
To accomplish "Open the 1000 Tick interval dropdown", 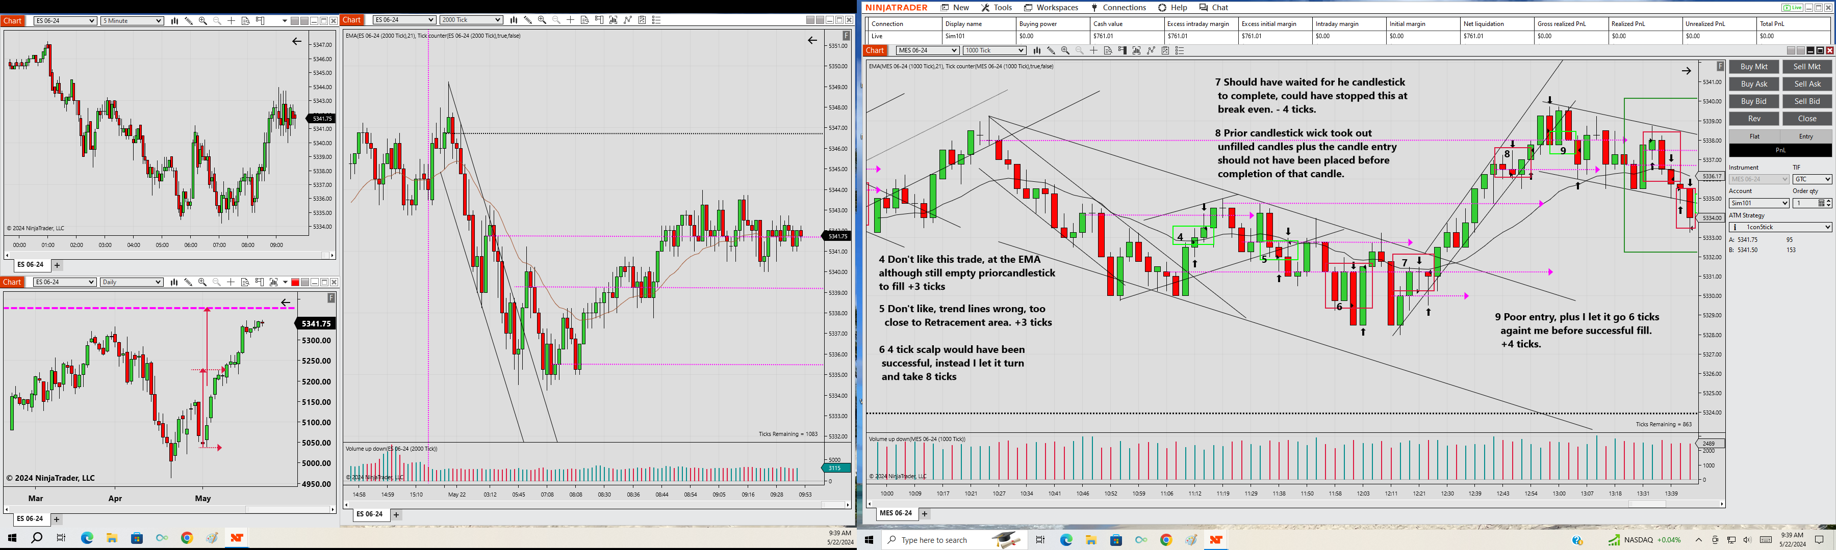I will (994, 50).
